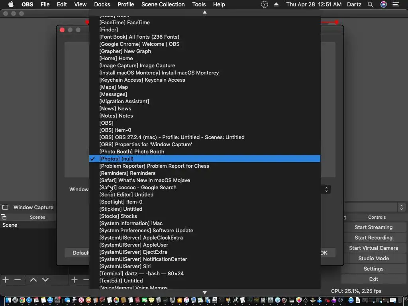
Task: Open the Profile menu
Action: tap(126, 4)
